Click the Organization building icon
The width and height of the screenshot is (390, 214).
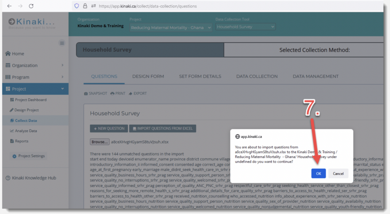[8, 65]
